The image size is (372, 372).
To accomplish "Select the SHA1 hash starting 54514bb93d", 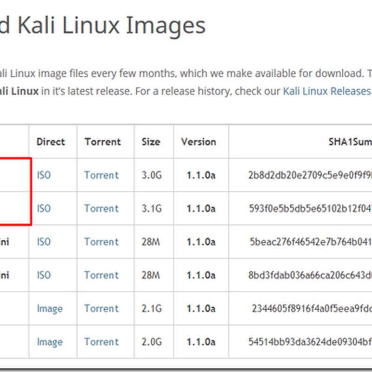I will tap(310, 342).
